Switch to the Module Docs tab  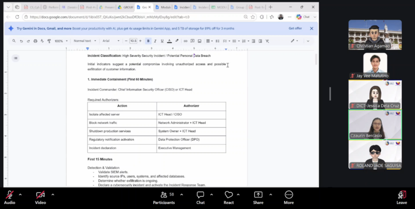pyautogui.click(x=163, y=7)
